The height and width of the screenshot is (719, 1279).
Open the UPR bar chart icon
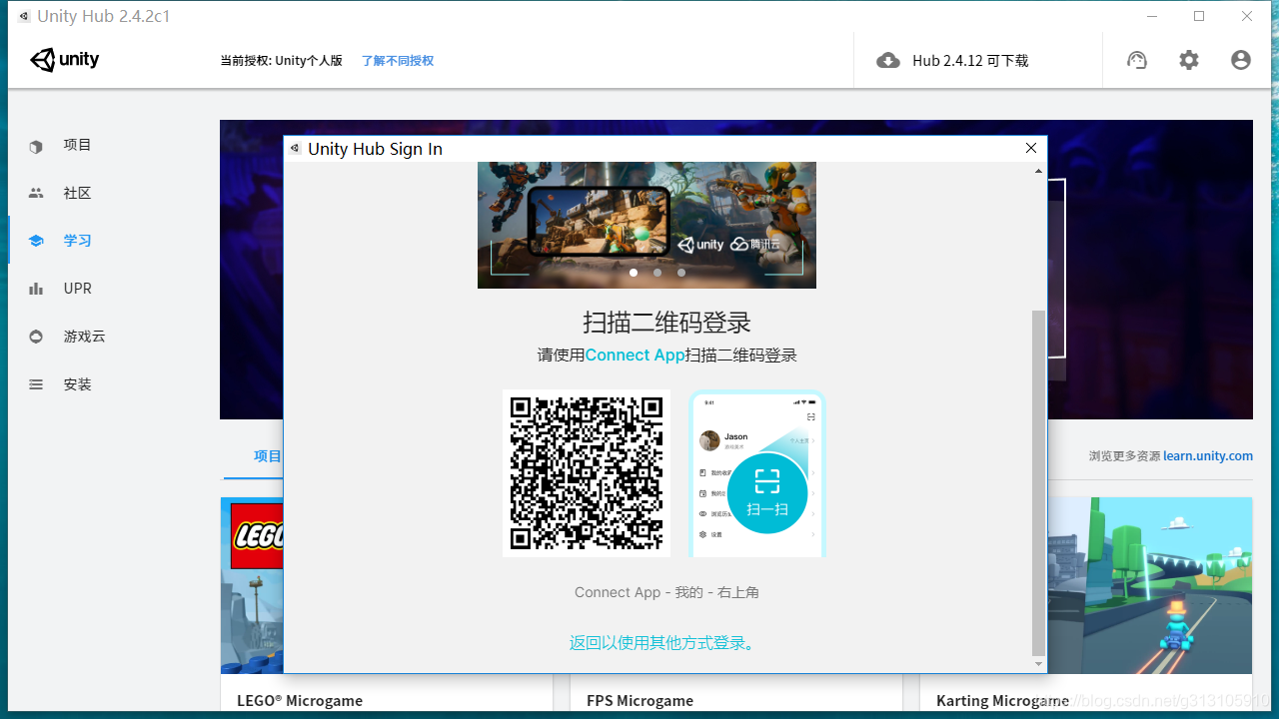36,289
